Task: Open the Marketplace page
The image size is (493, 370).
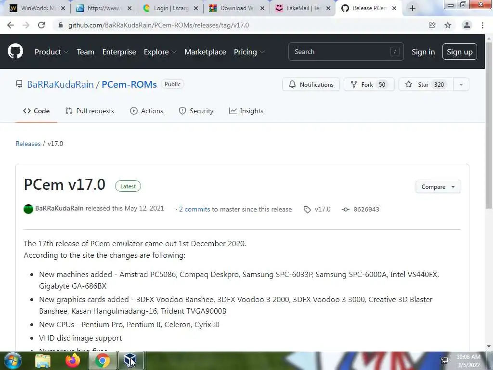Action: click(205, 52)
